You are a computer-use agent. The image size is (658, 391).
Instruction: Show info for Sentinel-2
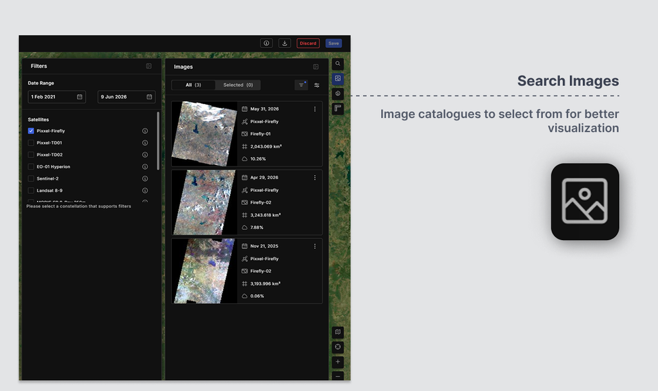tap(145, 178)
